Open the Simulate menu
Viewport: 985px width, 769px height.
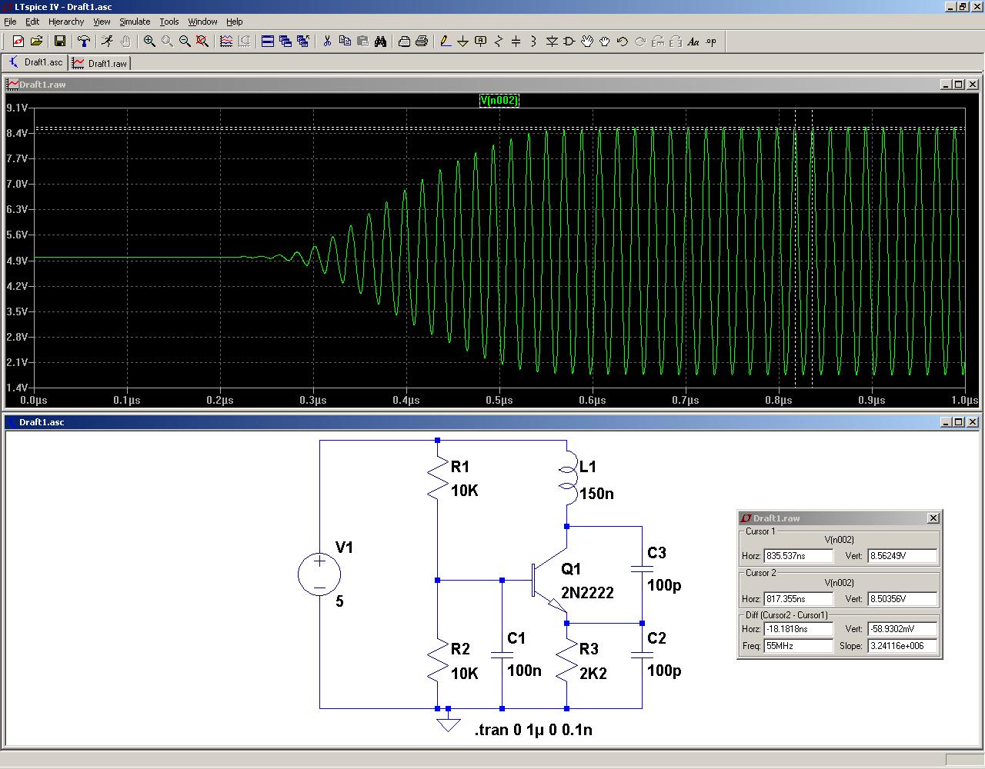point(135,22)
